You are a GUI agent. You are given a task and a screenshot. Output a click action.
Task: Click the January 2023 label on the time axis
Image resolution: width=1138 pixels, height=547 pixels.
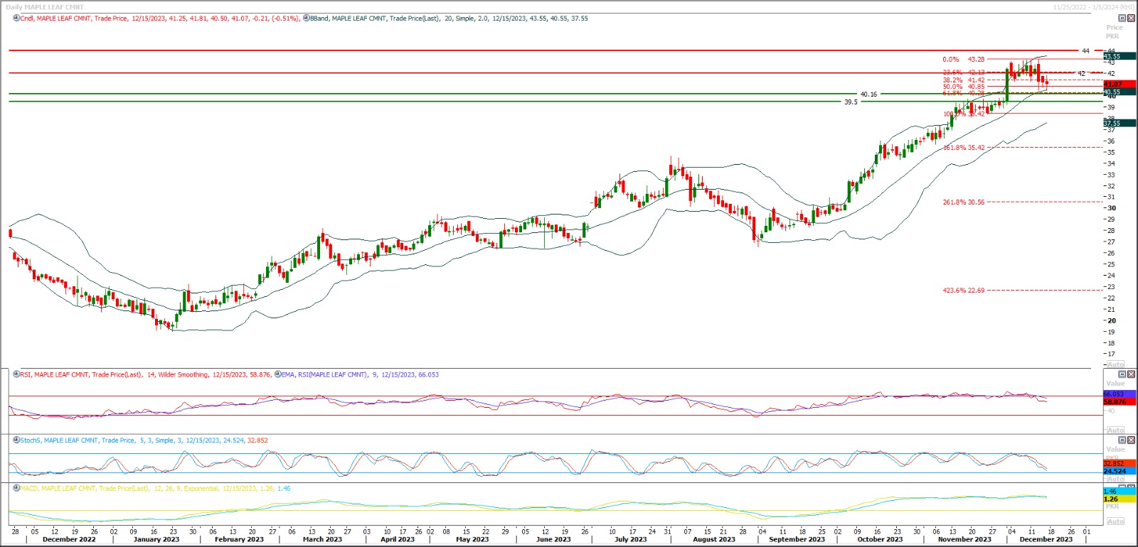pos(156,539)
